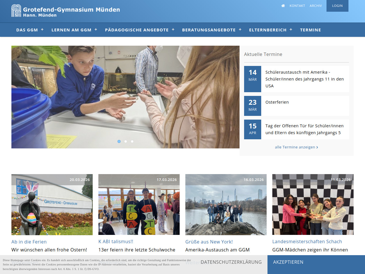
Task: Click the 23 MÄR date badge
Action: (253, 106)
